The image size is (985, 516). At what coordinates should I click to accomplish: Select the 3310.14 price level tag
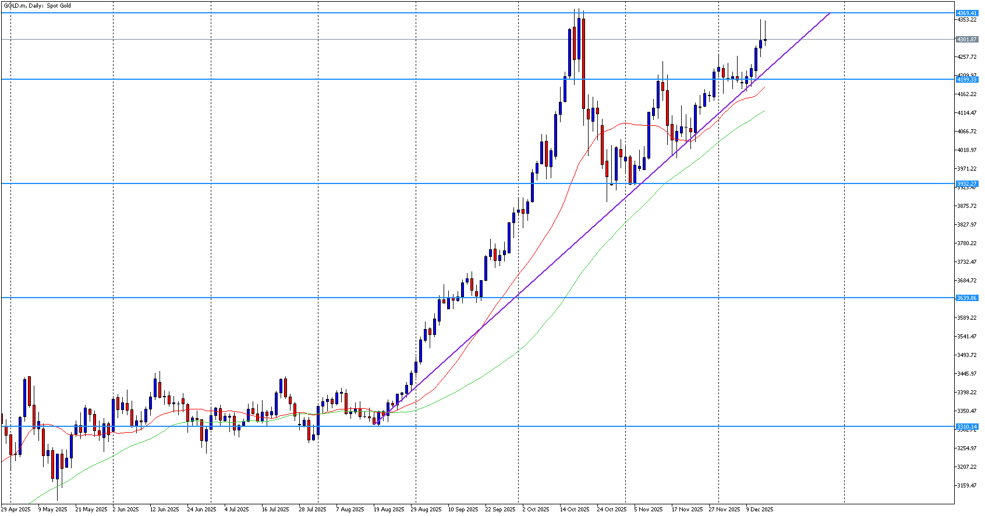click(967, 426)
